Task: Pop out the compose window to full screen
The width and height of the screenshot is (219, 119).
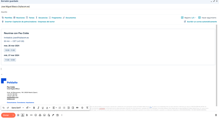Action: [x=214, y=1]
